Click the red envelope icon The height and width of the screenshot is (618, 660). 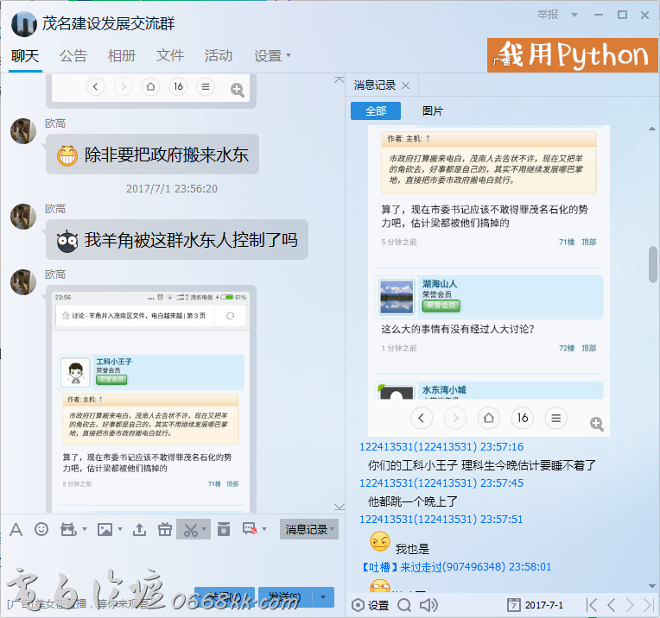[x=224, y=529]
